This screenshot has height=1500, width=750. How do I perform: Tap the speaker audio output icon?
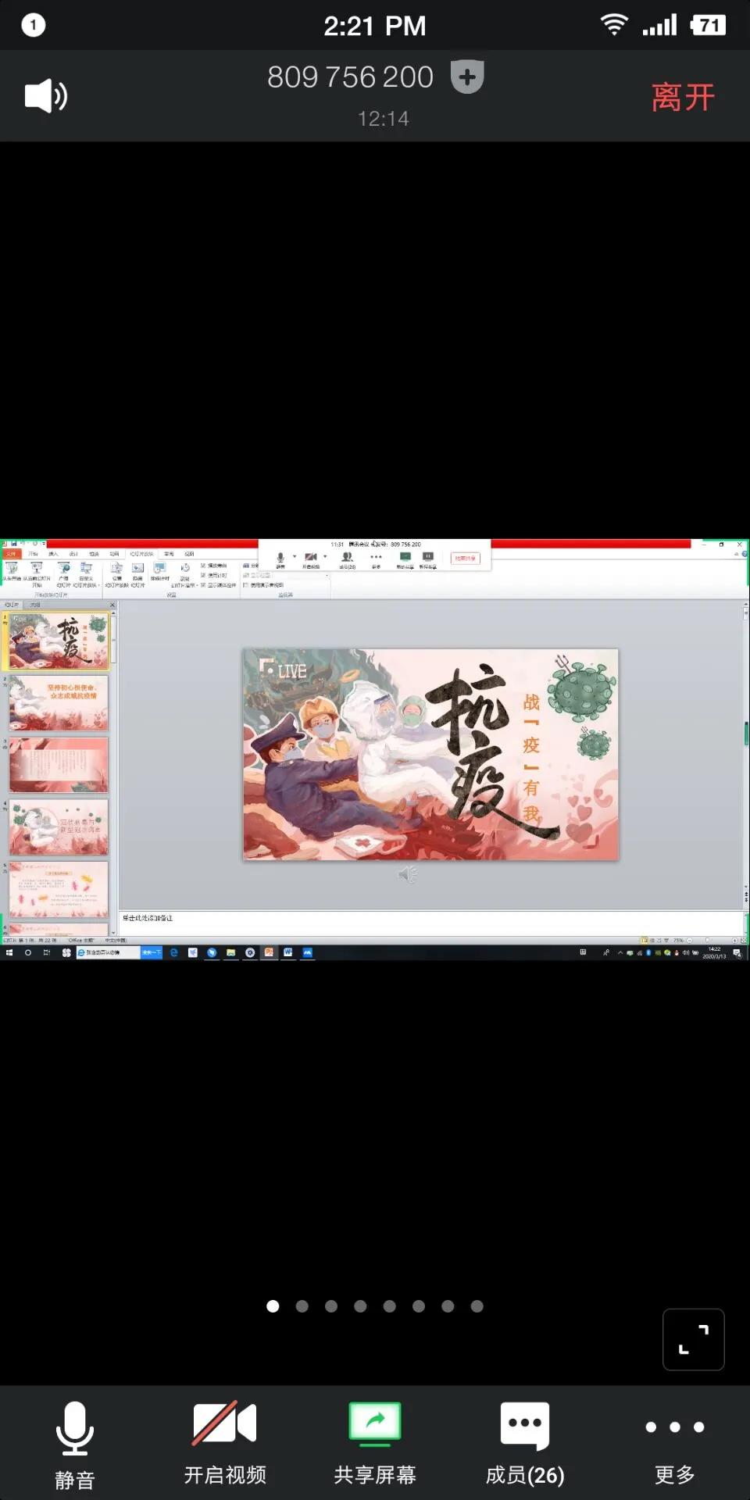click(46, 96)
